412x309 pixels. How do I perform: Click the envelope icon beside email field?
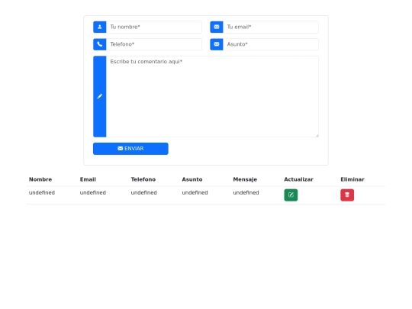click(217, 27)
